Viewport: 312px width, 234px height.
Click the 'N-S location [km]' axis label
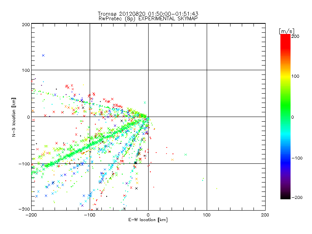point(14,117)
